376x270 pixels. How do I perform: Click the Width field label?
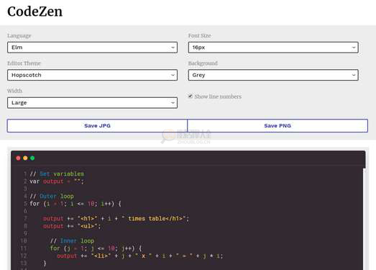click(x=15, y=91)
